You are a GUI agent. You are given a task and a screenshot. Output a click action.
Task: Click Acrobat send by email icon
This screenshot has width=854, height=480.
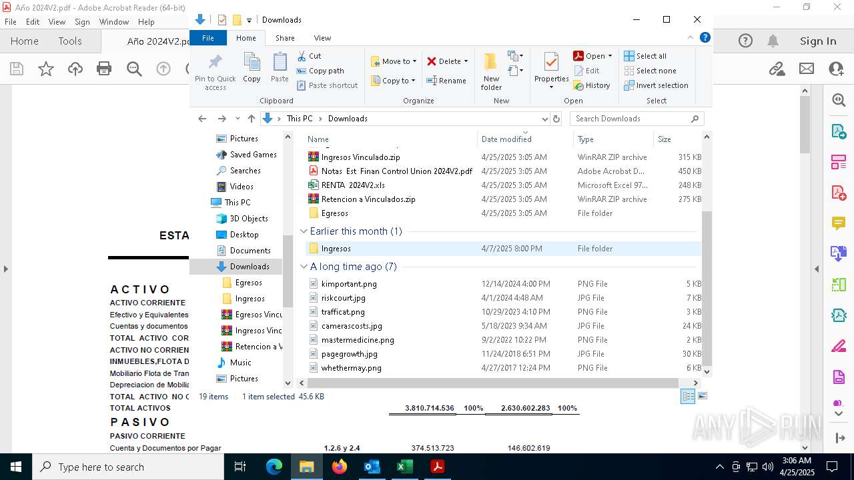pos(807,68)
